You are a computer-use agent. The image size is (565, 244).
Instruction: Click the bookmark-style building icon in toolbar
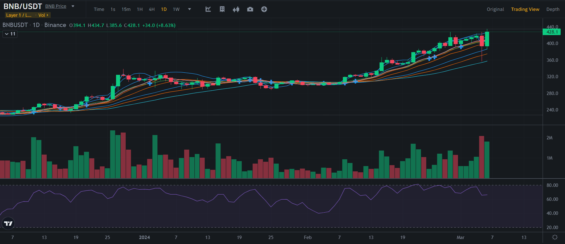(222, 9)
